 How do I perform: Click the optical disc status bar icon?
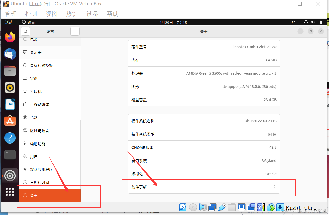tap(193, 208)
